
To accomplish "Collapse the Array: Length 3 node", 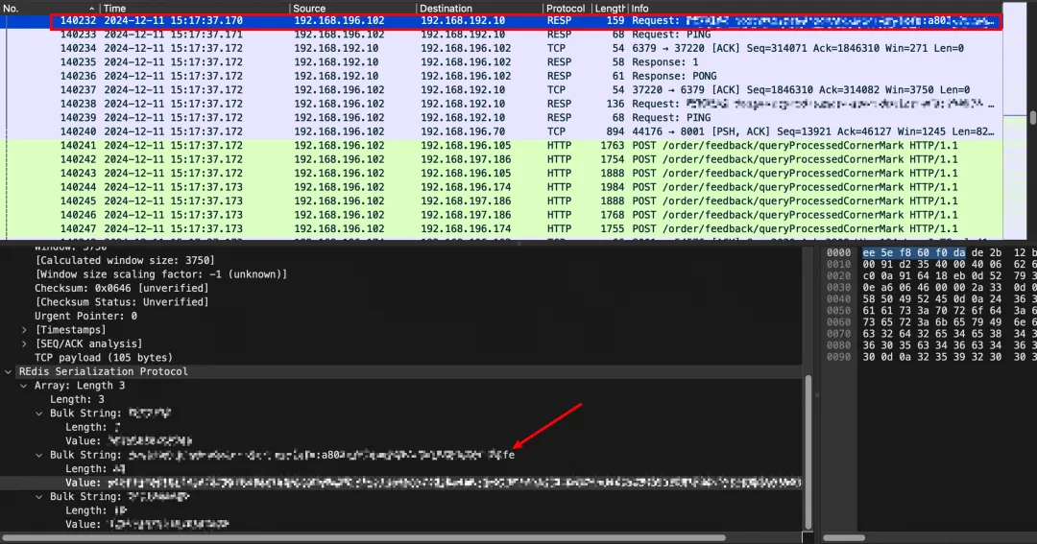I will coord(24,386).
